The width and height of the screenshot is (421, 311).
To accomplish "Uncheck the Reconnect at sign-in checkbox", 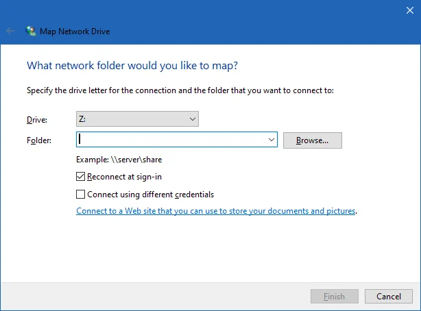I will pos(81,177).
